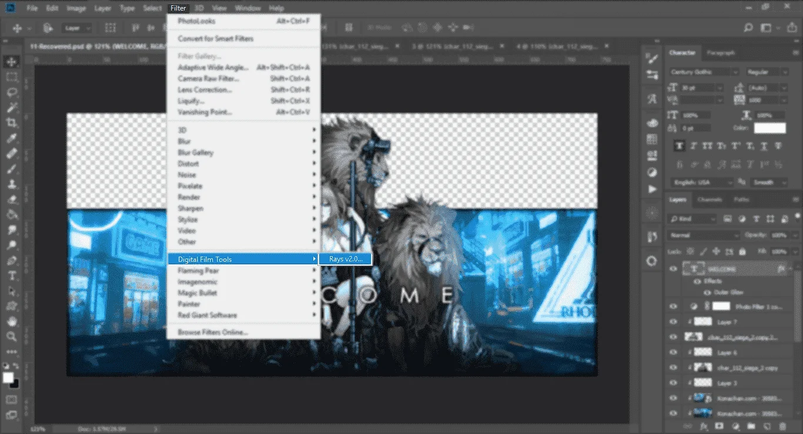Screen dimensions: 803x434
Task: Select the Lasso tool
Action: click(x=11, y=92)
